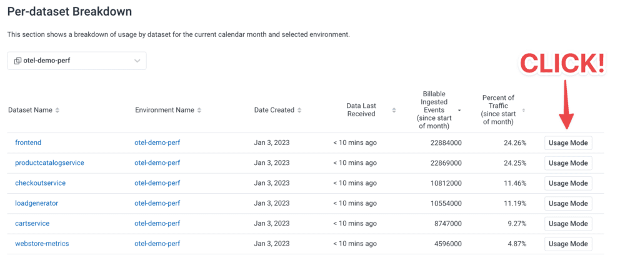The image size is (640, 255).
Task: Sort by Environment Name column icon
Action: (199, 110)
